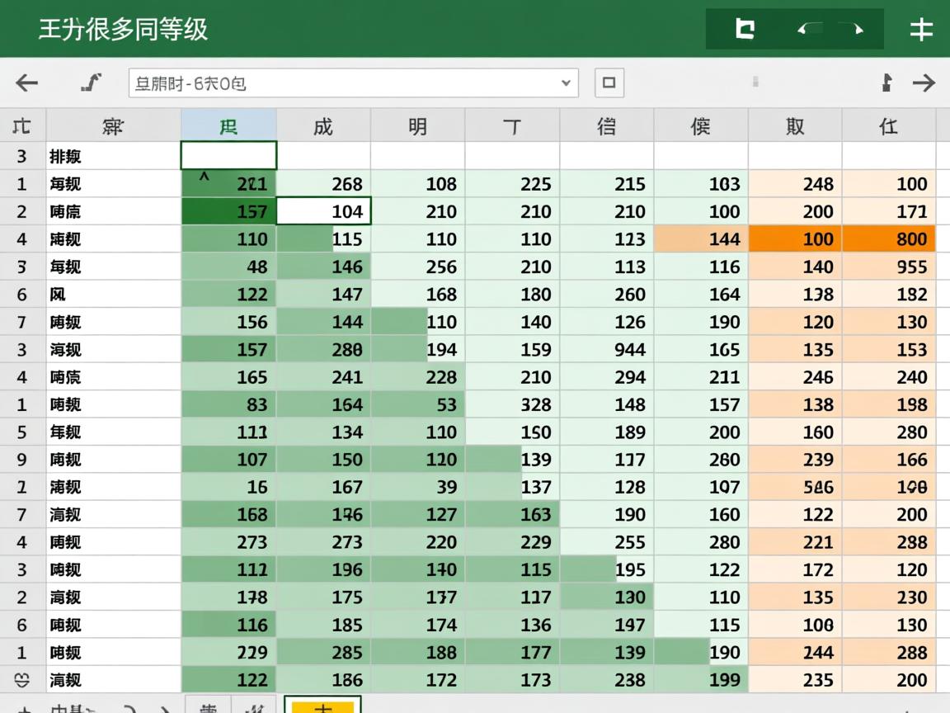This screenshot has height=713, width=950.
Task: Select the 中基 sheet tab at the bottom
Action: (x=70, y=708)
